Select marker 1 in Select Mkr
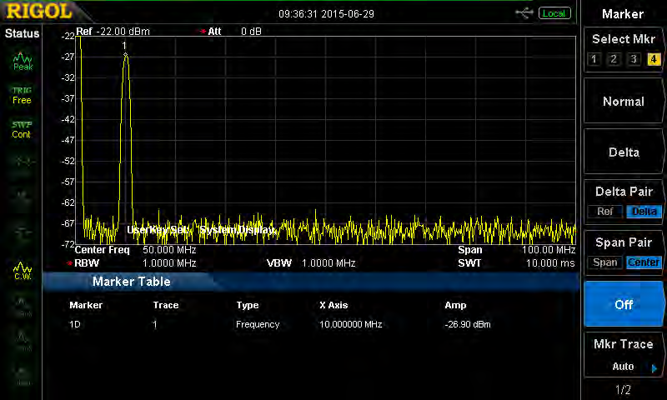 (594, 59)
